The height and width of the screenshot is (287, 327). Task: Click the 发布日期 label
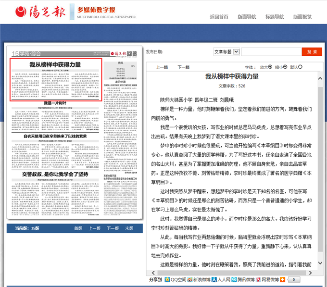[154, 52]
